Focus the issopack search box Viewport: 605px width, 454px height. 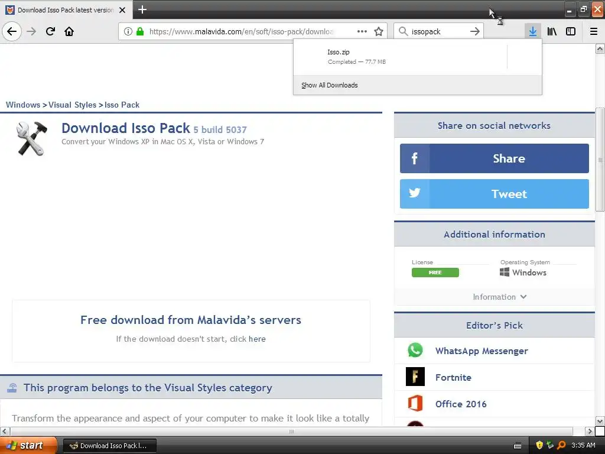(x=439, y=31)
